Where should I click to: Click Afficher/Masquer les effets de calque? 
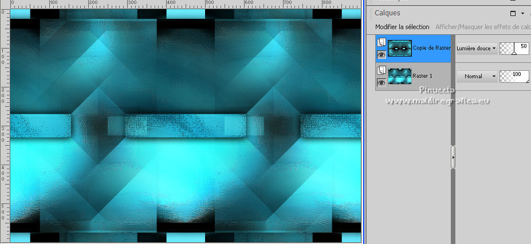point(483,27)
